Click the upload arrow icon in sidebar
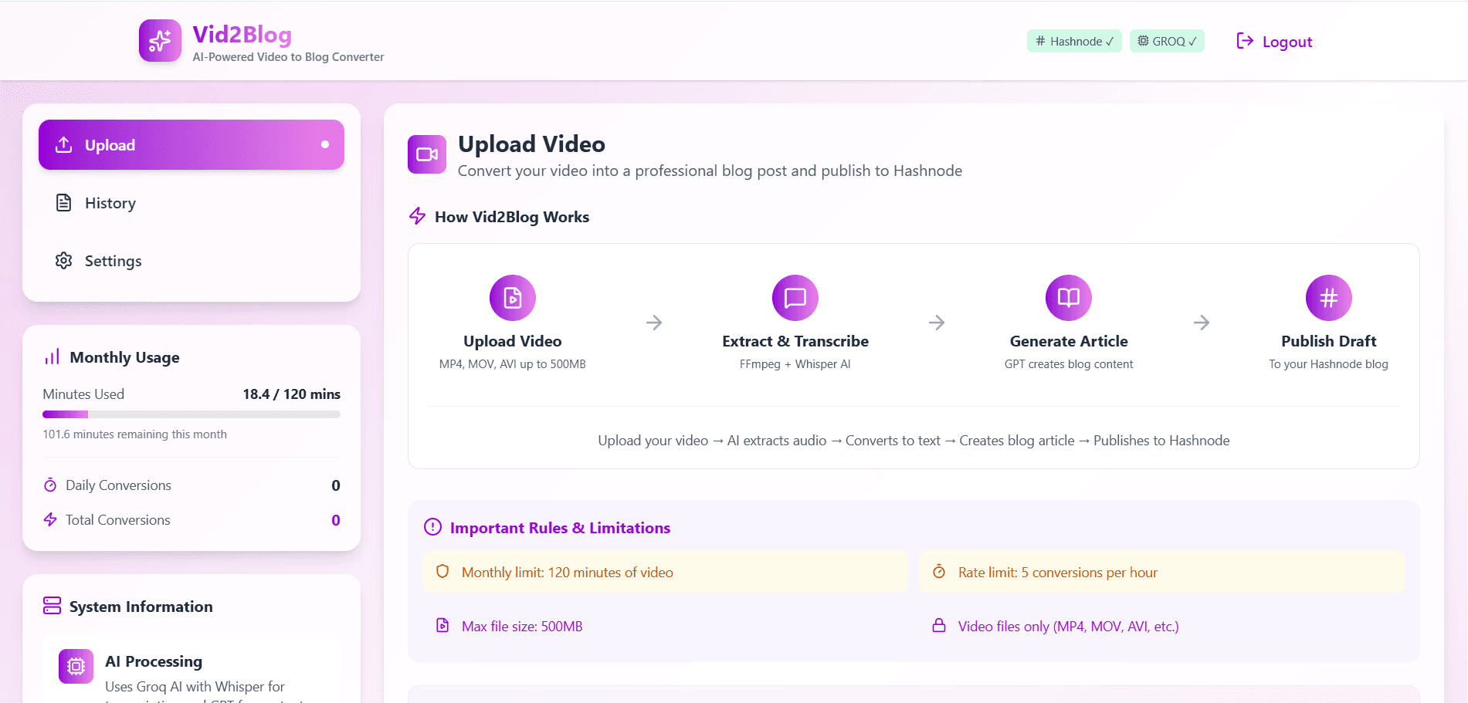Viewport: 1468px width, 703px height. click(64, 144)
